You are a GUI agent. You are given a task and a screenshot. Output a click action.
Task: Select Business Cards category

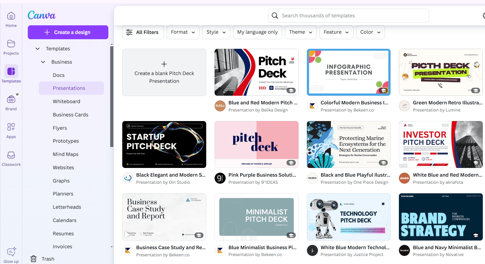(x=70, y=115)
